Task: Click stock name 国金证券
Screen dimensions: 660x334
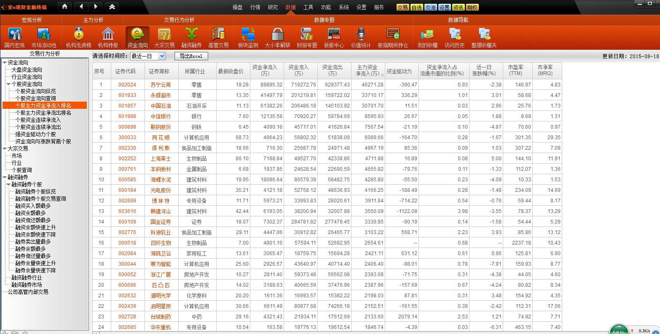Action: (x=161, y=222)
